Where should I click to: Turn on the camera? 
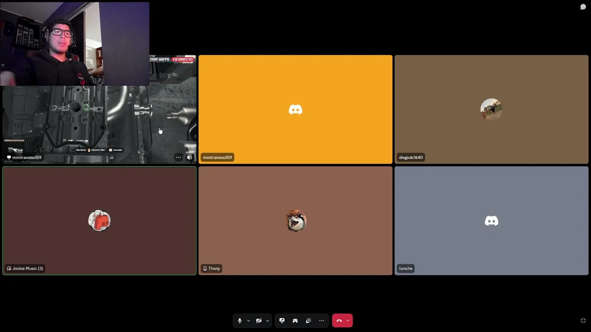pos(259,320)
